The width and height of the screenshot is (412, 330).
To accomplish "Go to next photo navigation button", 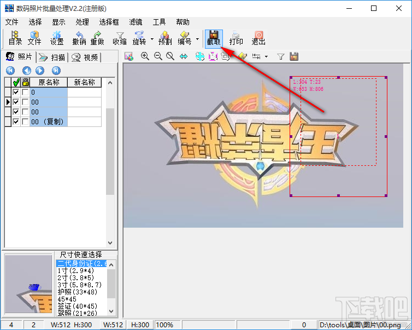I will [x=40, y=71].
